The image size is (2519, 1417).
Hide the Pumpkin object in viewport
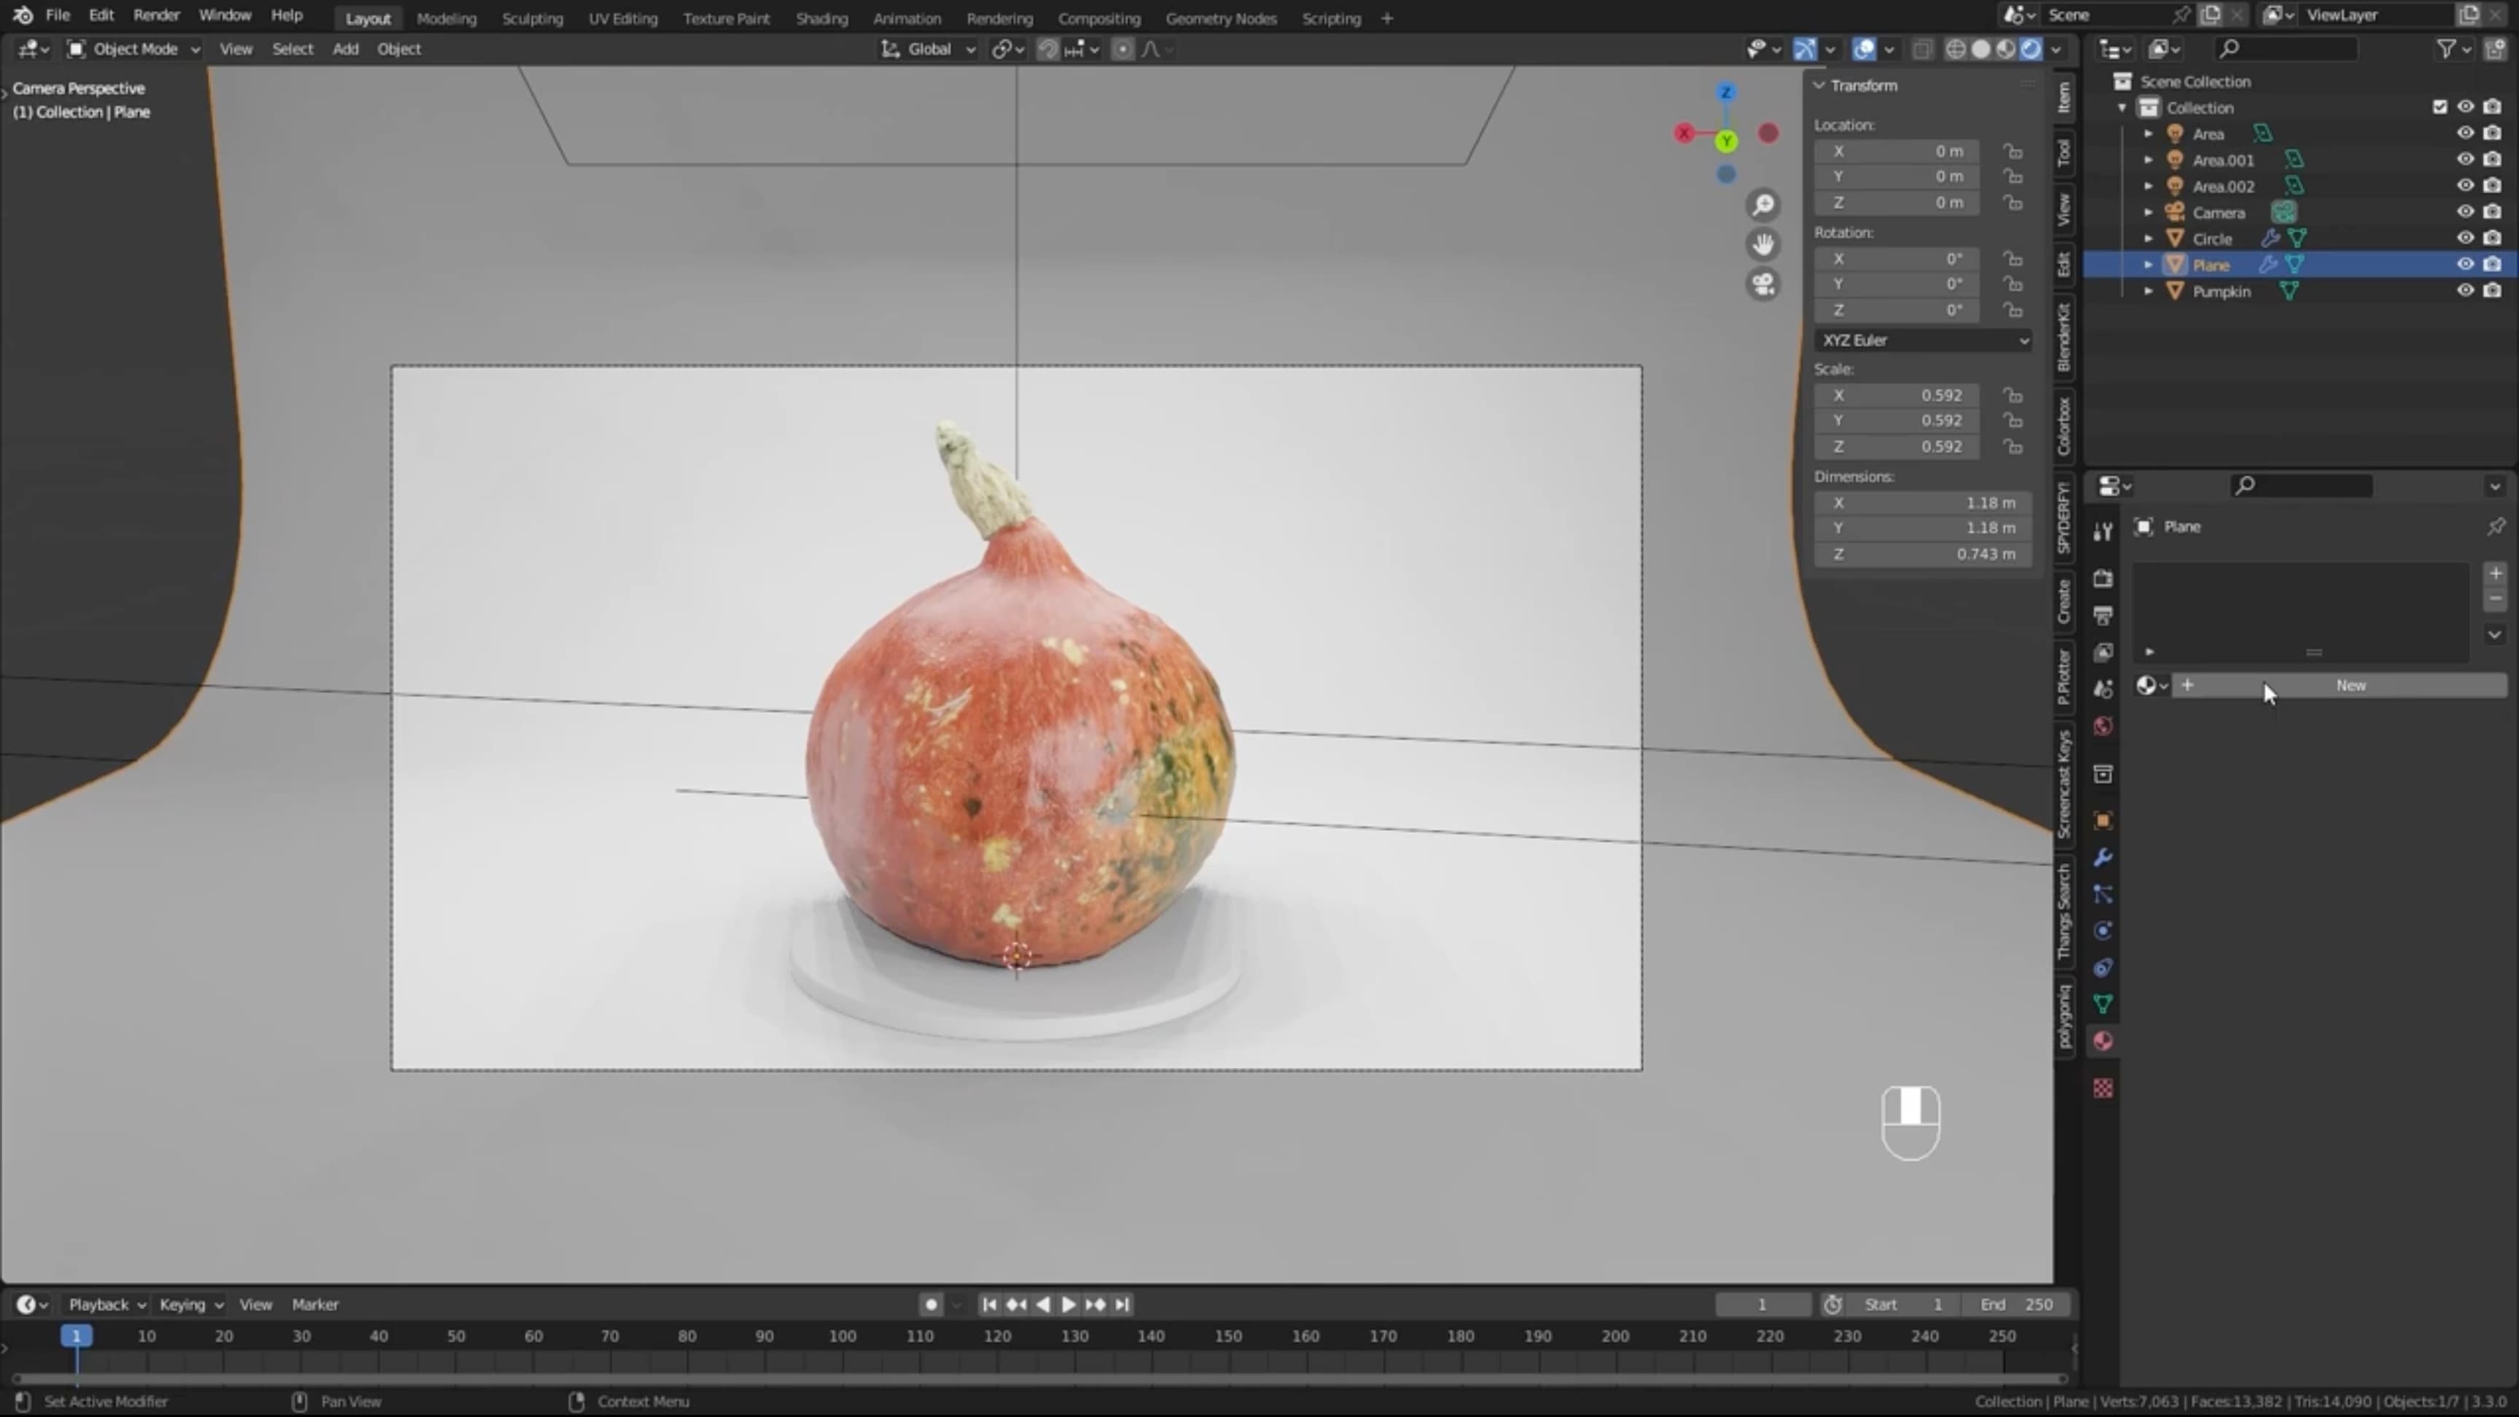(2464, 290)
